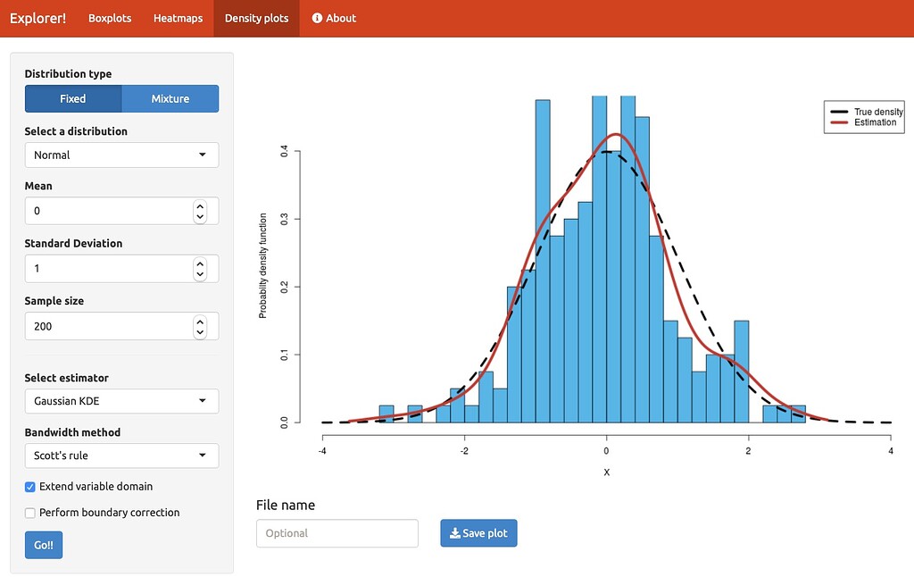
Task: Switch Distribution type to Mixture
Action: [170, 98]
